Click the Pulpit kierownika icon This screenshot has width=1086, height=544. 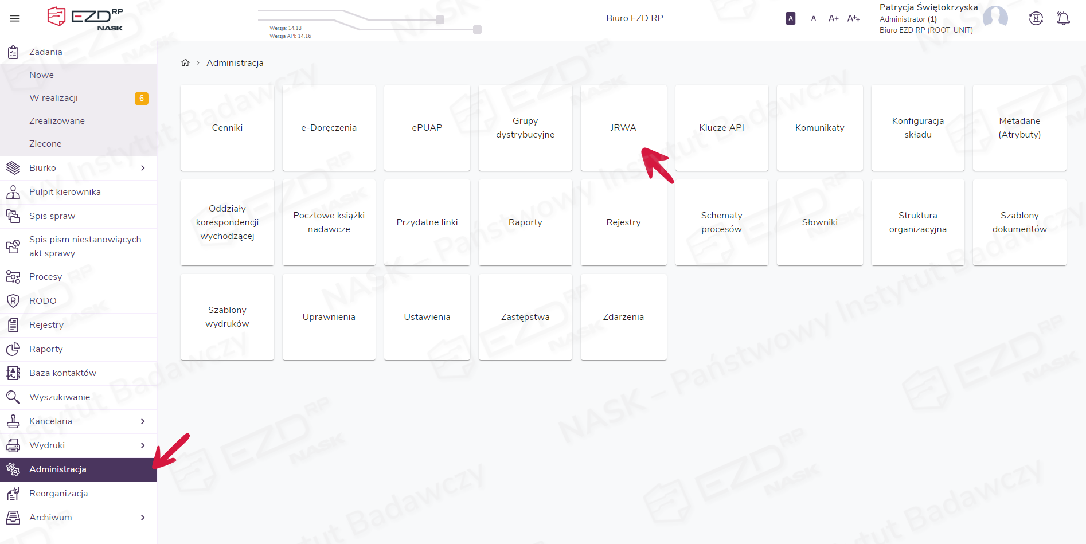click(13, 192)
